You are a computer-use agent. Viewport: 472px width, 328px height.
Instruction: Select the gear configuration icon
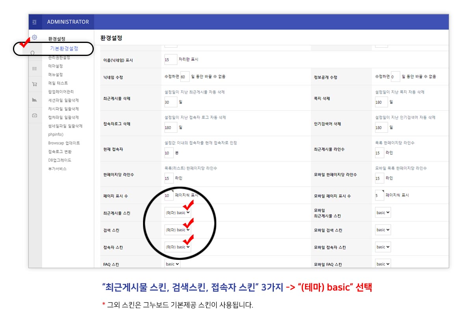click(35, 37)
